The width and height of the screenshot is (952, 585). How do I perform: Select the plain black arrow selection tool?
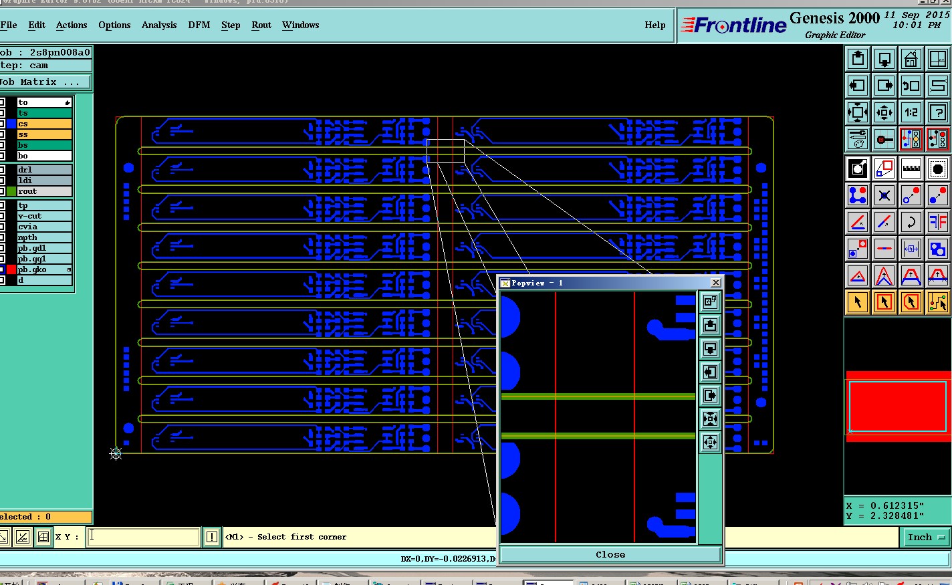point(858,302)
